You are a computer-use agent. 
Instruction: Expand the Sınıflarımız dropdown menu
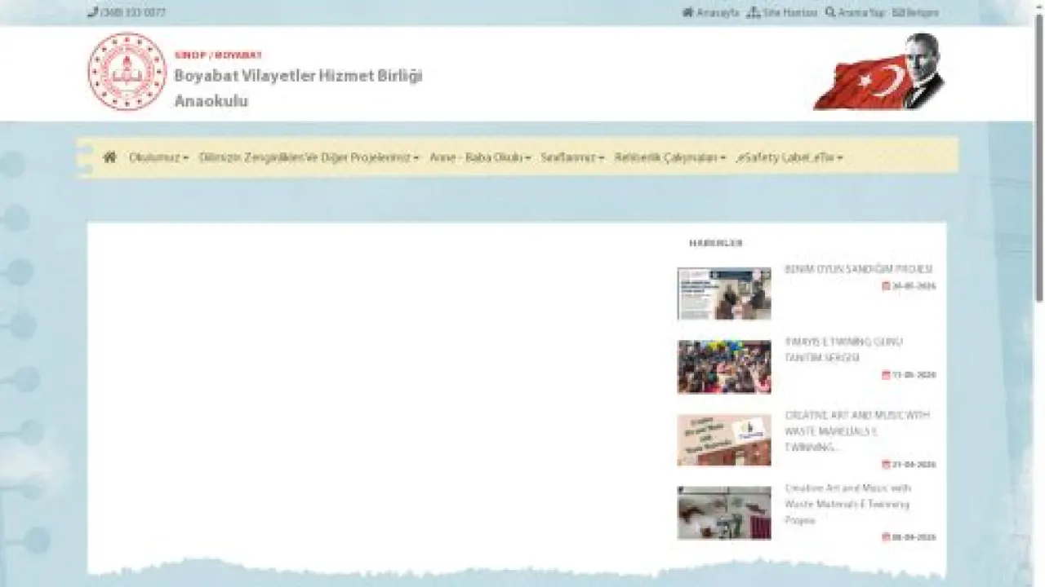click(x=572, y=157)
